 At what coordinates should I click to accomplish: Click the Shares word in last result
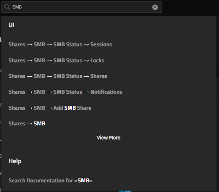tap(17, 124)
